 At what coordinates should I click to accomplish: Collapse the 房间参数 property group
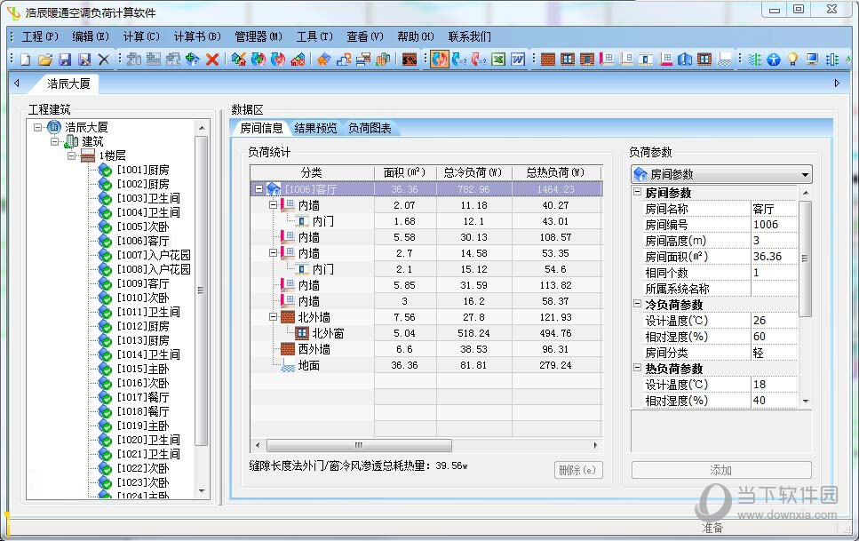pos(637,192)
